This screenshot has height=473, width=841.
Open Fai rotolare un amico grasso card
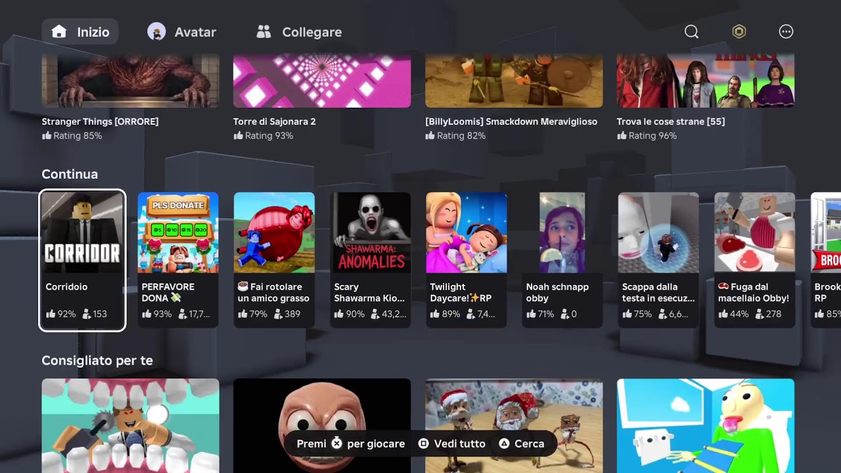(274, 260)
